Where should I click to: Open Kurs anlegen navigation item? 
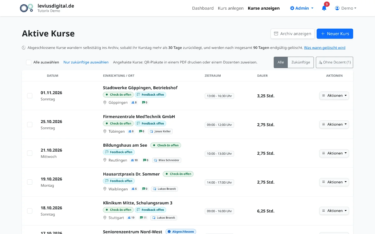[231, 8]
